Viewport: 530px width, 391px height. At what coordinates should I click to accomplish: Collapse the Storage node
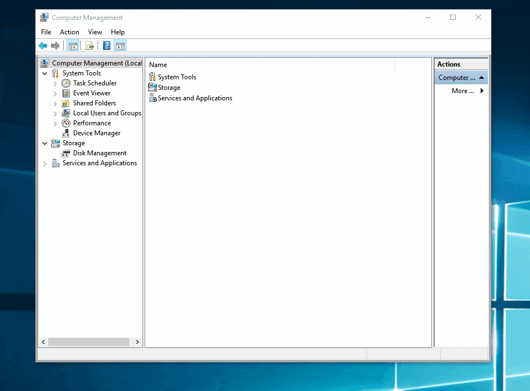(x=45, y=143)
